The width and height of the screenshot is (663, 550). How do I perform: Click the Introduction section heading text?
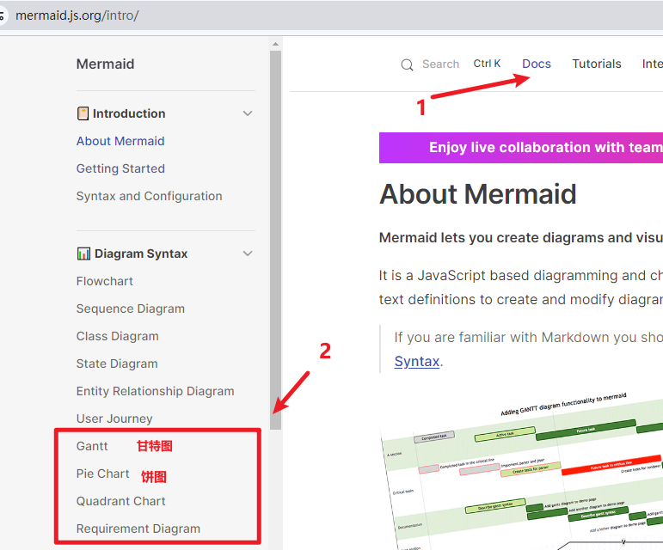(129, 113)
